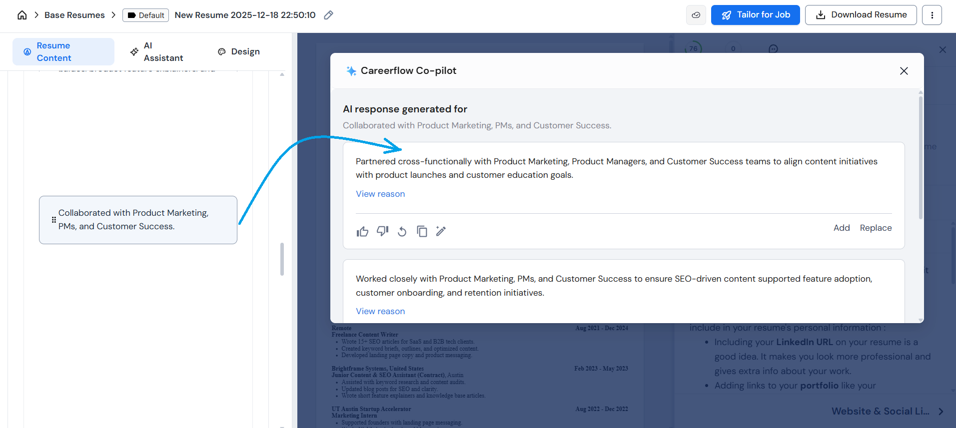Click the Default tag badge

point(145,15)
